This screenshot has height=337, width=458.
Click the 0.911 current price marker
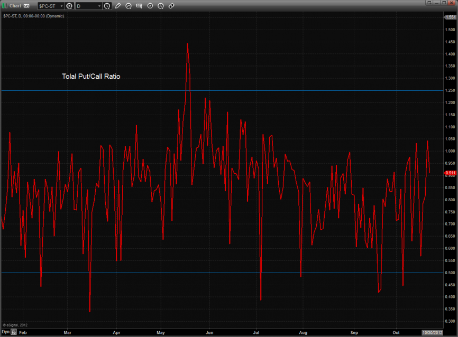coord(450,173)
